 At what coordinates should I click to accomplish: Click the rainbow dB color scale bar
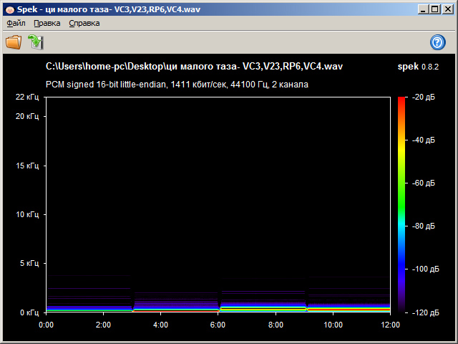(401, 204)
